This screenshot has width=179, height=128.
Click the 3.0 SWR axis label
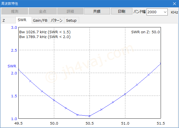point(14,27)
